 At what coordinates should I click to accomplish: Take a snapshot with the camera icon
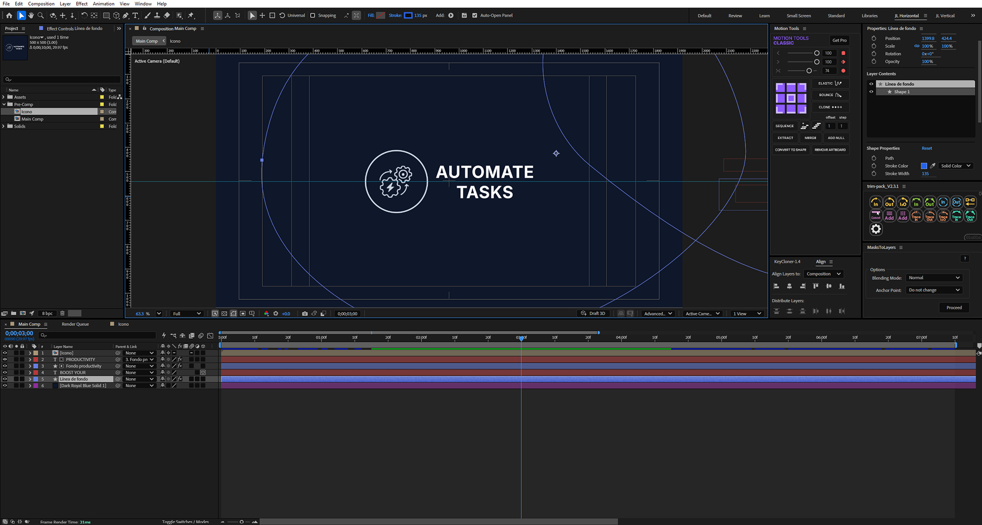pyautogui.click(x=305, y=314)
